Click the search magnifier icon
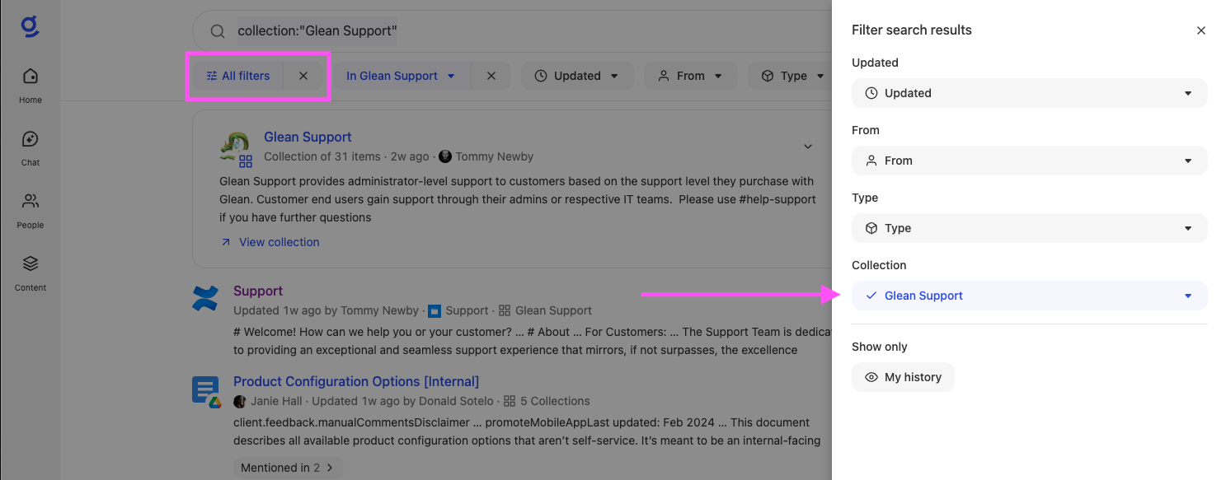Screen dimensions: 1226x480 (218, 31)
